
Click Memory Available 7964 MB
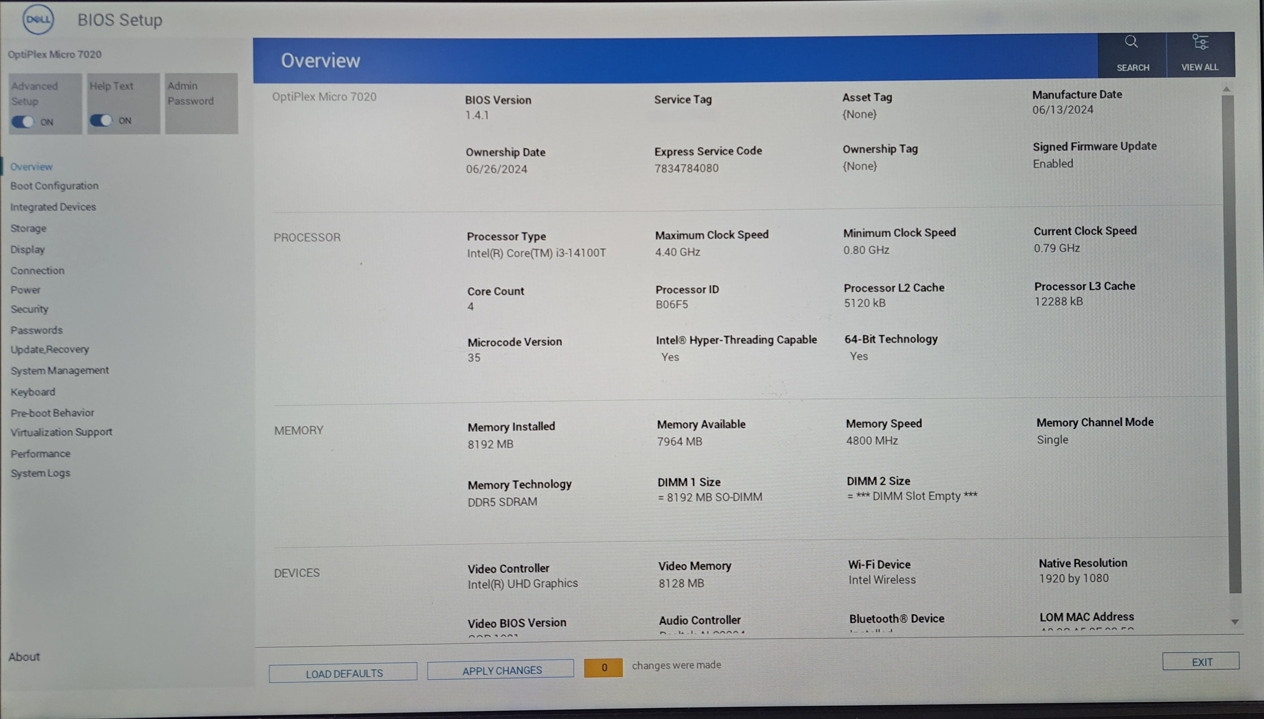679,442
